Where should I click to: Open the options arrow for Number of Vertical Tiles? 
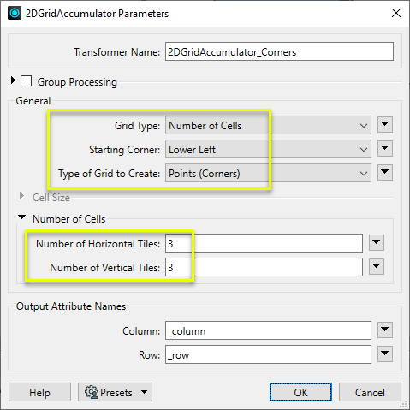click(x=377, y=266)
